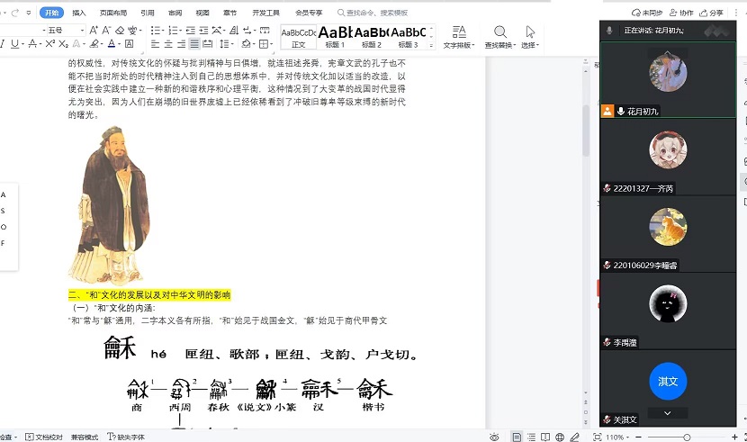Screen dimensions: 747x442
Task: Open 查找替换 magnifier tool
Action: click(499, 36)
